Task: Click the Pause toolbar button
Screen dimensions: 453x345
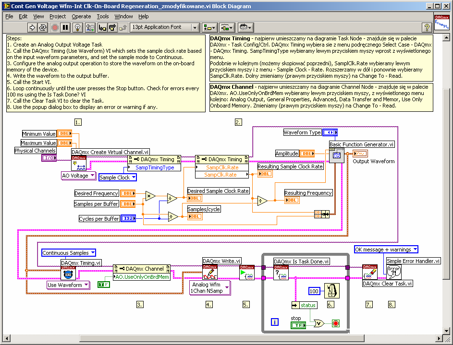Action: point(66,28)
